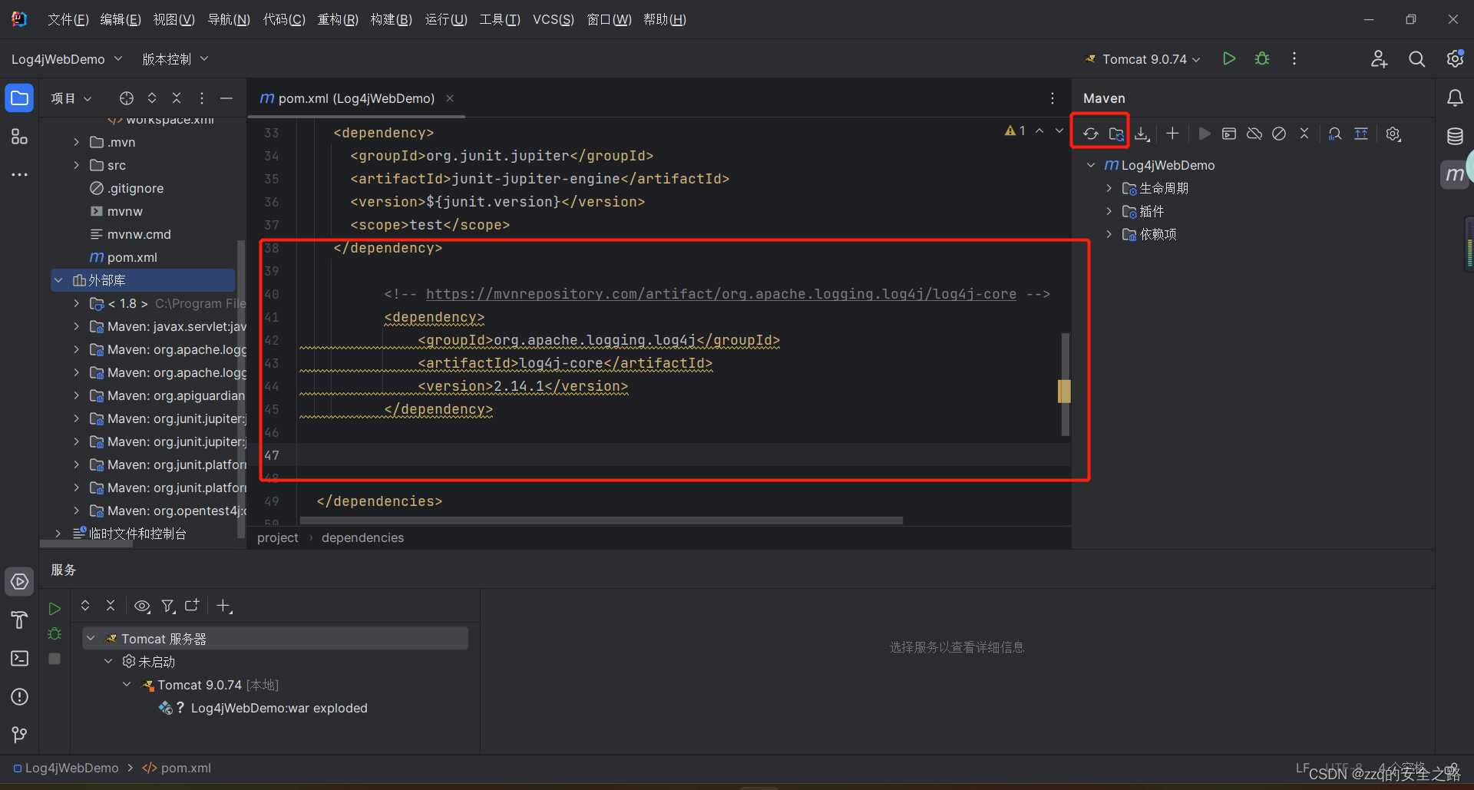1474x790 pixels.
Task: Expand the src folder
Action: [76, 165]
